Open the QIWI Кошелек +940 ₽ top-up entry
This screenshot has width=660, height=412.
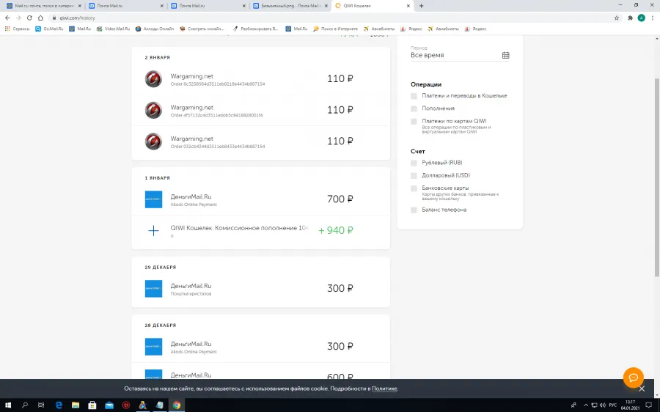pyautogui.click(x=260, y=231)
